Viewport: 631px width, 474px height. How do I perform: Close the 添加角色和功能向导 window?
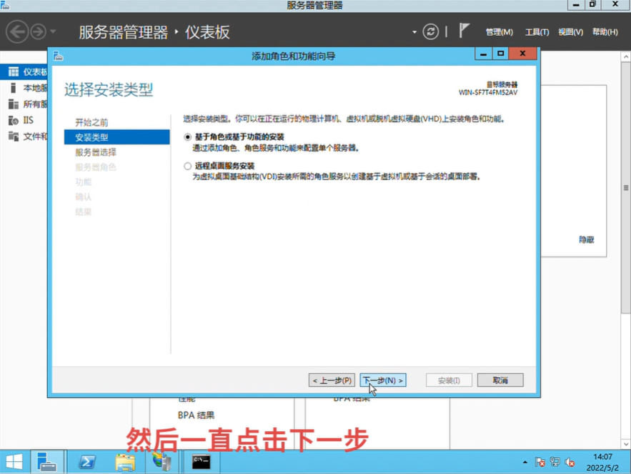(522, 54)
